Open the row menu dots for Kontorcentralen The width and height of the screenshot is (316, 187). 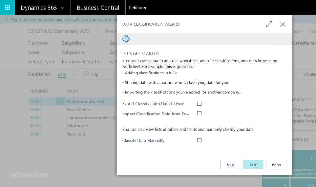[60, 101]
